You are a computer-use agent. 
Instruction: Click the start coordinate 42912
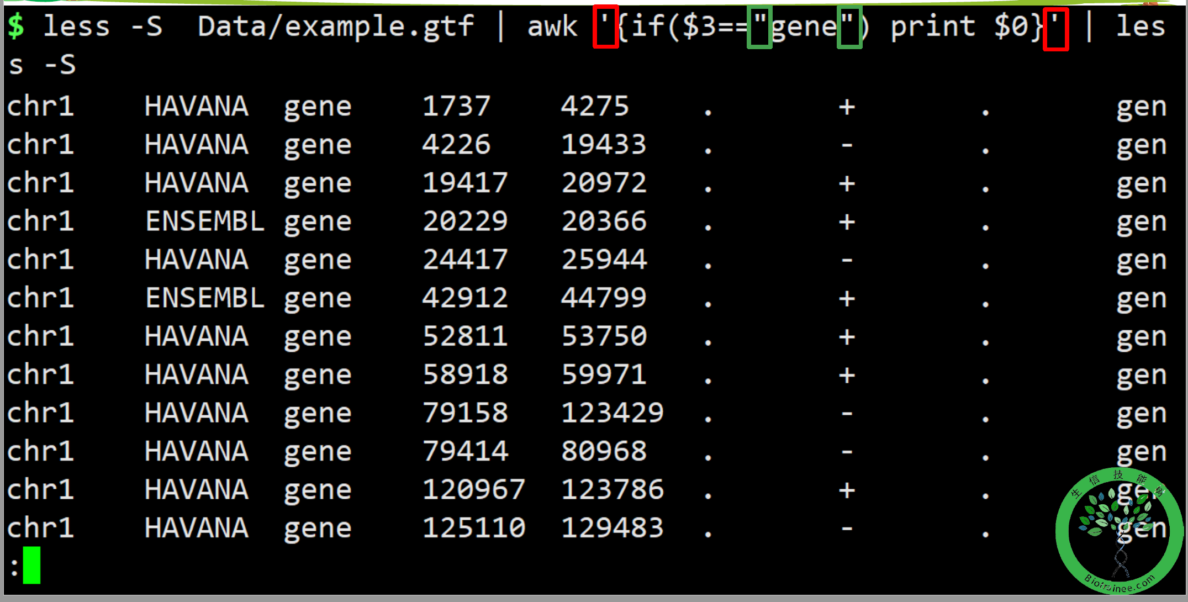[464, 298]
